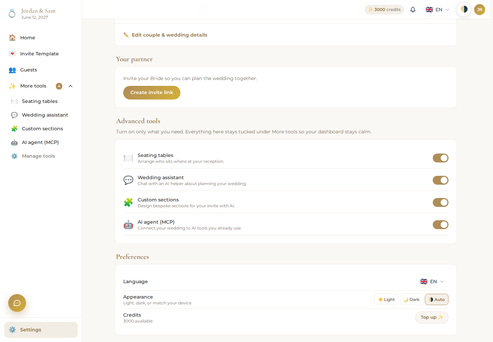Click the puzzle piece icon in Custom sections row
This screenshot has height=342, width=493.
pos(128,202)
